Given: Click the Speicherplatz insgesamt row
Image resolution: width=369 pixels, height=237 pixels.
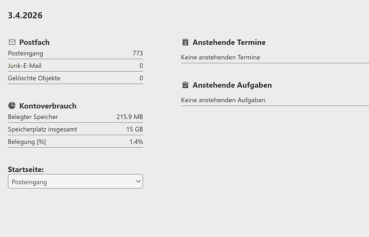Looking at the screenshot, I should coord(75,129).
